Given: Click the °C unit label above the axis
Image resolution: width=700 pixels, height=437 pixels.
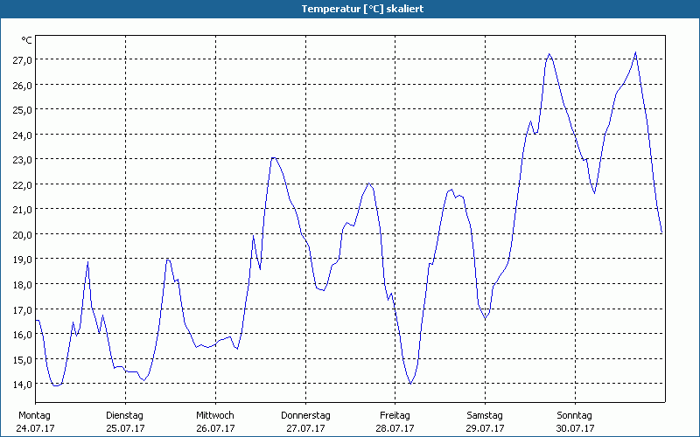Looking at the screenshot, I should click(26, 40).
